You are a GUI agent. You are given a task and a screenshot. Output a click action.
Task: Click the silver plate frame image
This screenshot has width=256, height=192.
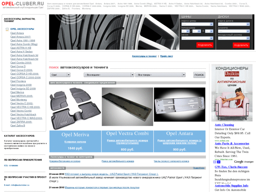pos(180,105)
